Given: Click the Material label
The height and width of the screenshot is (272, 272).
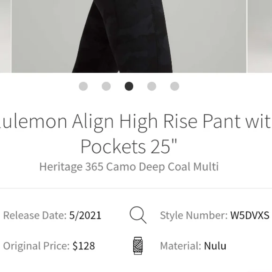Looking at the screenshot, I should (x=181, y=246).
